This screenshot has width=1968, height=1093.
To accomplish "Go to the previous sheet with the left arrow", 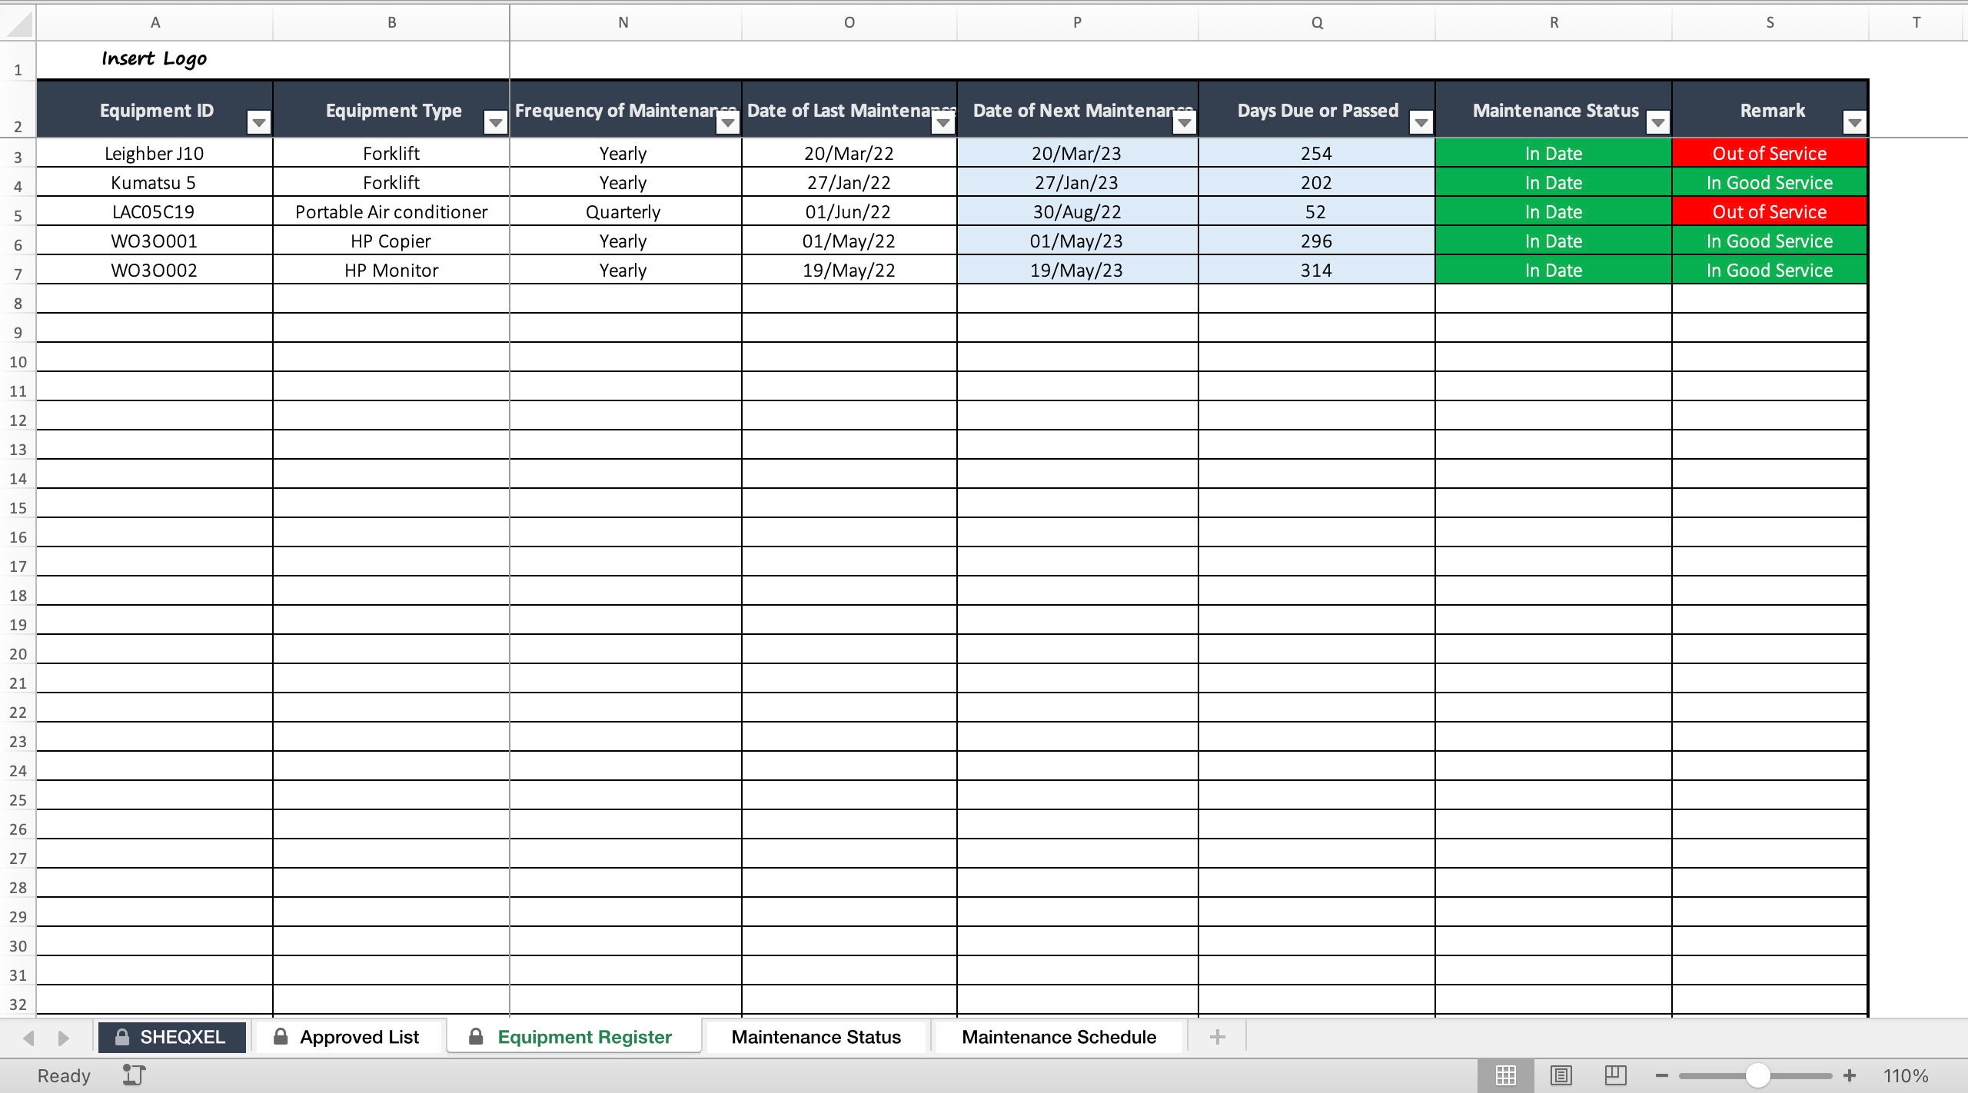I will [x=29, y=1038].
